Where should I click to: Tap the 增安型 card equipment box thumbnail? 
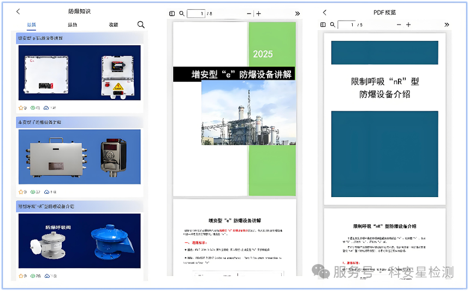point(80,73)
